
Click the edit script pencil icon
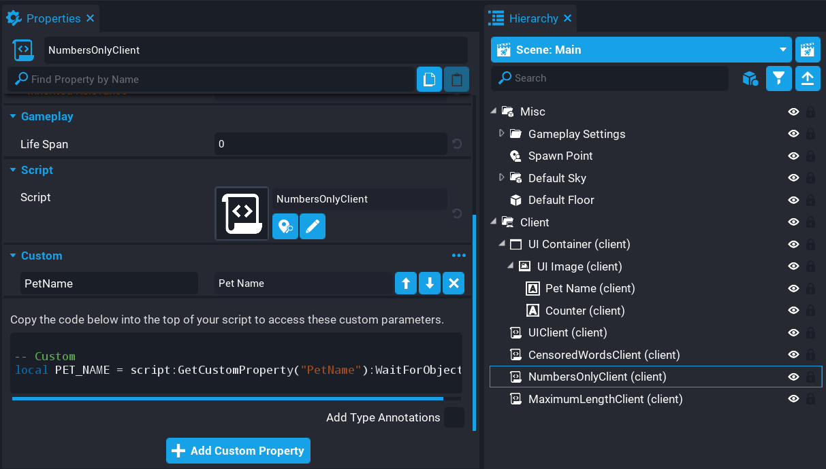point(313,226)
